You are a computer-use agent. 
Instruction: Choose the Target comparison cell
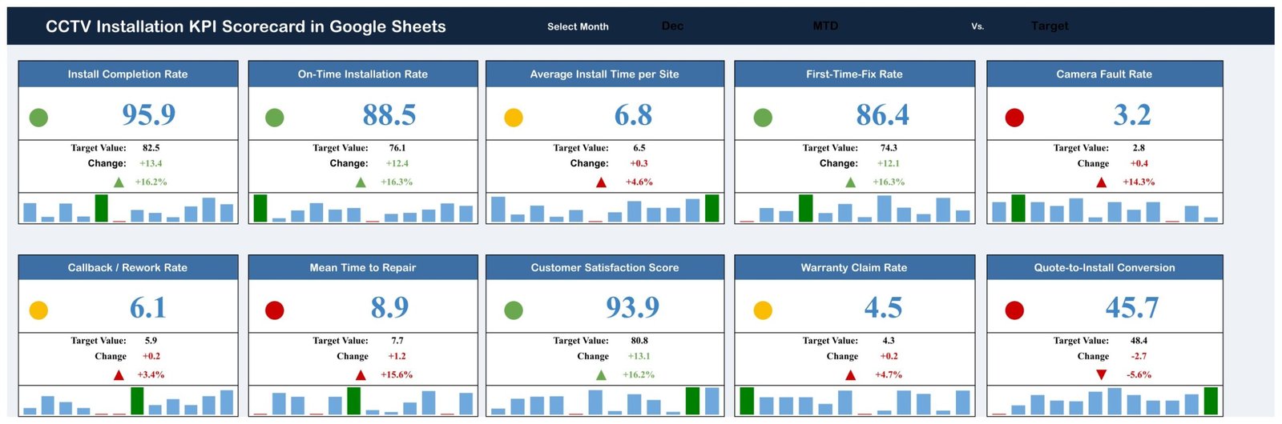pyautogui.click(x=1050, y=26)
